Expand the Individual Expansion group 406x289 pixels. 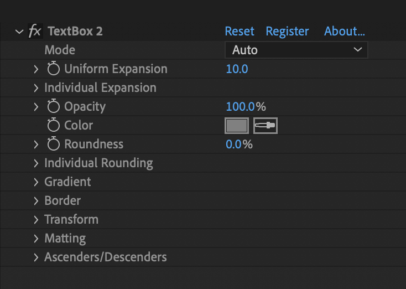point(36,88)
